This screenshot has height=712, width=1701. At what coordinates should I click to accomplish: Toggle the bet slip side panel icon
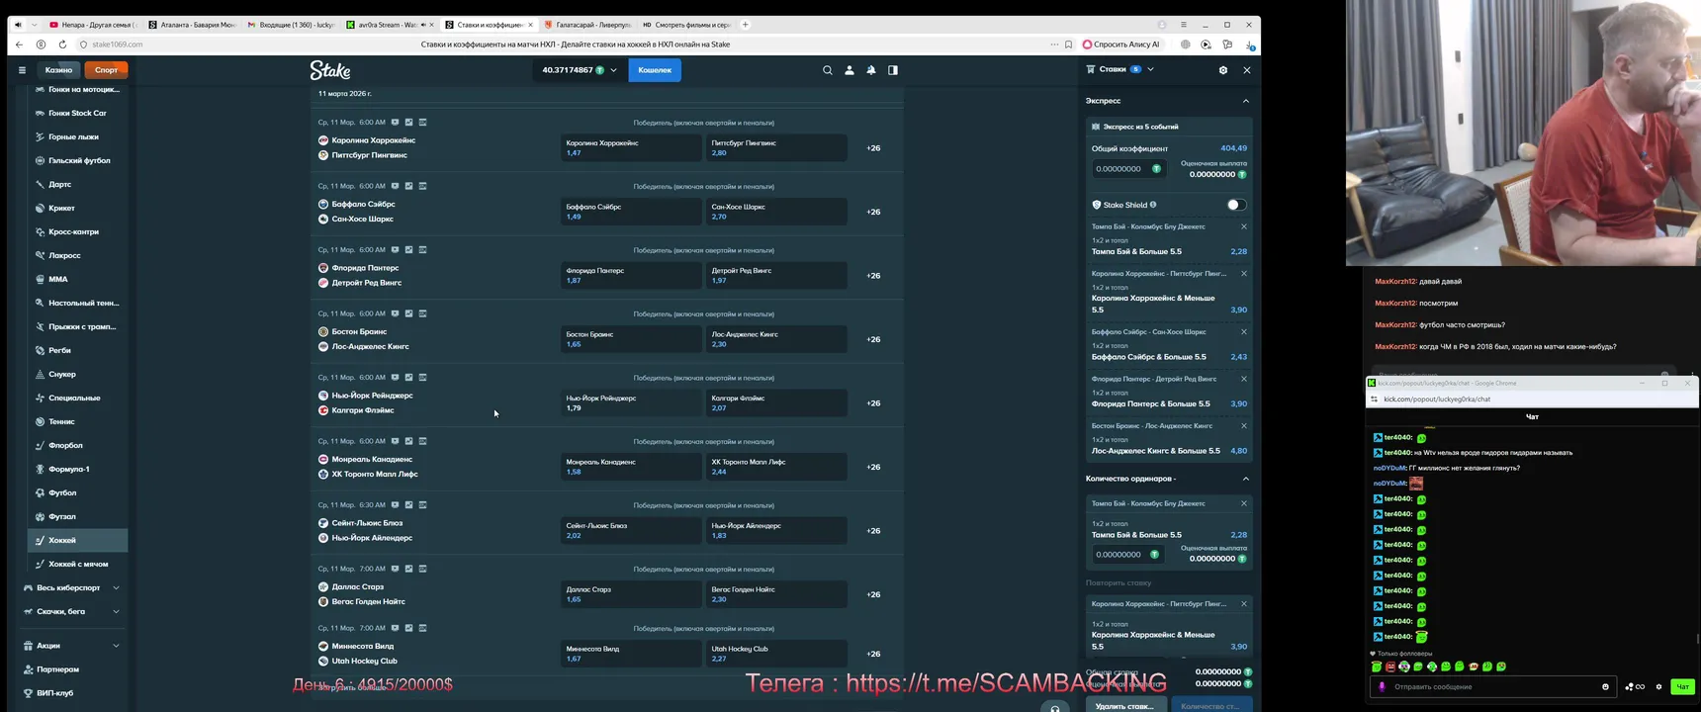coord(893,70)
